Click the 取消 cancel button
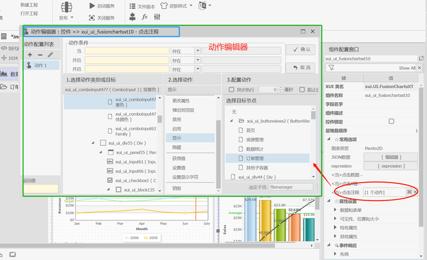 (x=301, y=68)
